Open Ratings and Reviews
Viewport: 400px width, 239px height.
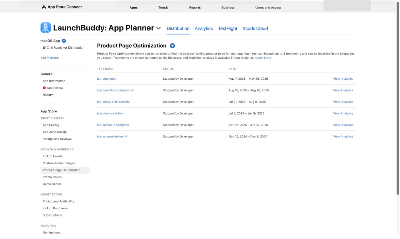tap(57, 139)
